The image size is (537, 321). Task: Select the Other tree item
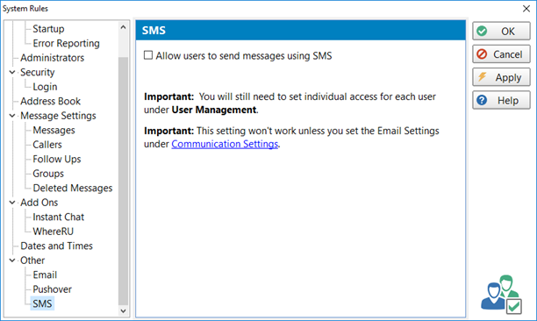pyautogui.click(x=32, y=260)
